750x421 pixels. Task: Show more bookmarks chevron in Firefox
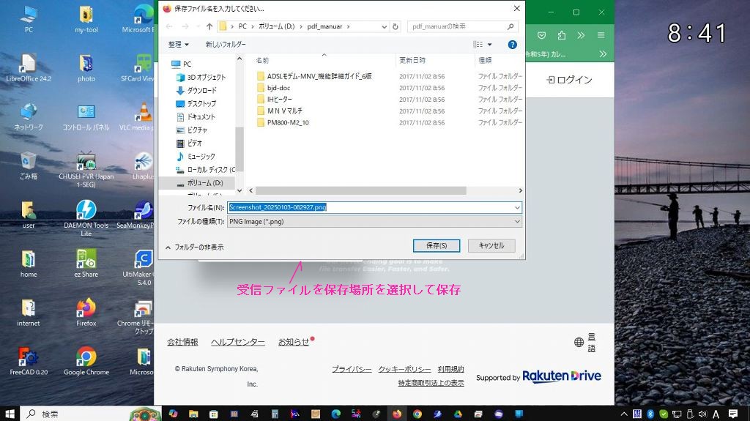603,54
